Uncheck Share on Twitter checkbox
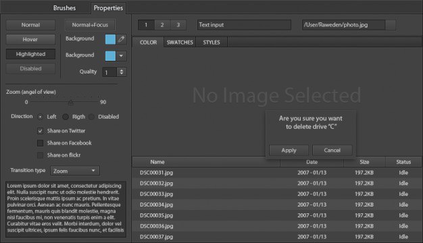Image resolution: width=423 pixels, height=243 pixels. (40, 131)
